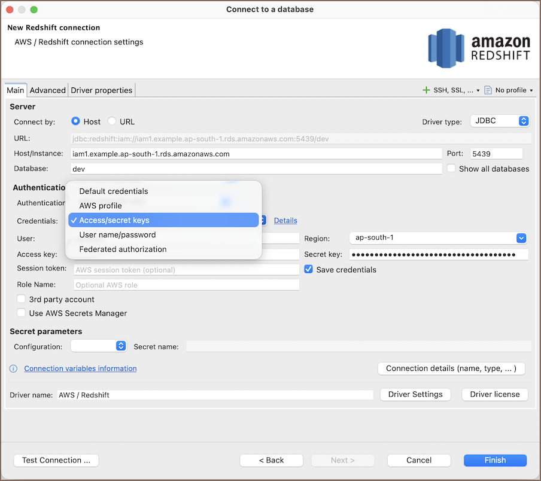This screenshot has width=541, height=481.
Task: Choose AWS profile from credentials list
Action: (101, 206)
